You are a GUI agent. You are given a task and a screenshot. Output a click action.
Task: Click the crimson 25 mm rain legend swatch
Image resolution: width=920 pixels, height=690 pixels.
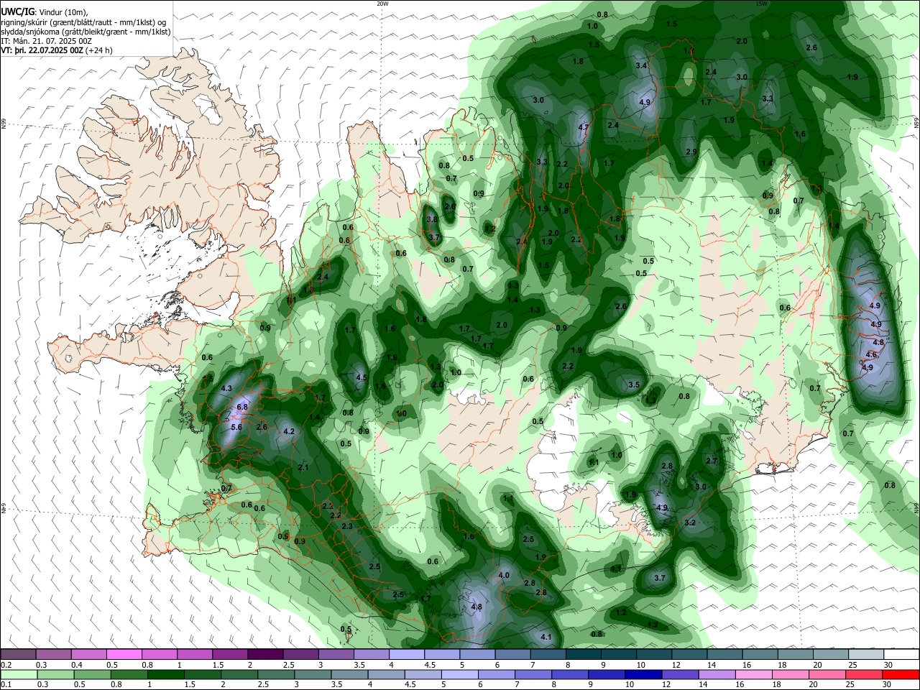point(865,675)
